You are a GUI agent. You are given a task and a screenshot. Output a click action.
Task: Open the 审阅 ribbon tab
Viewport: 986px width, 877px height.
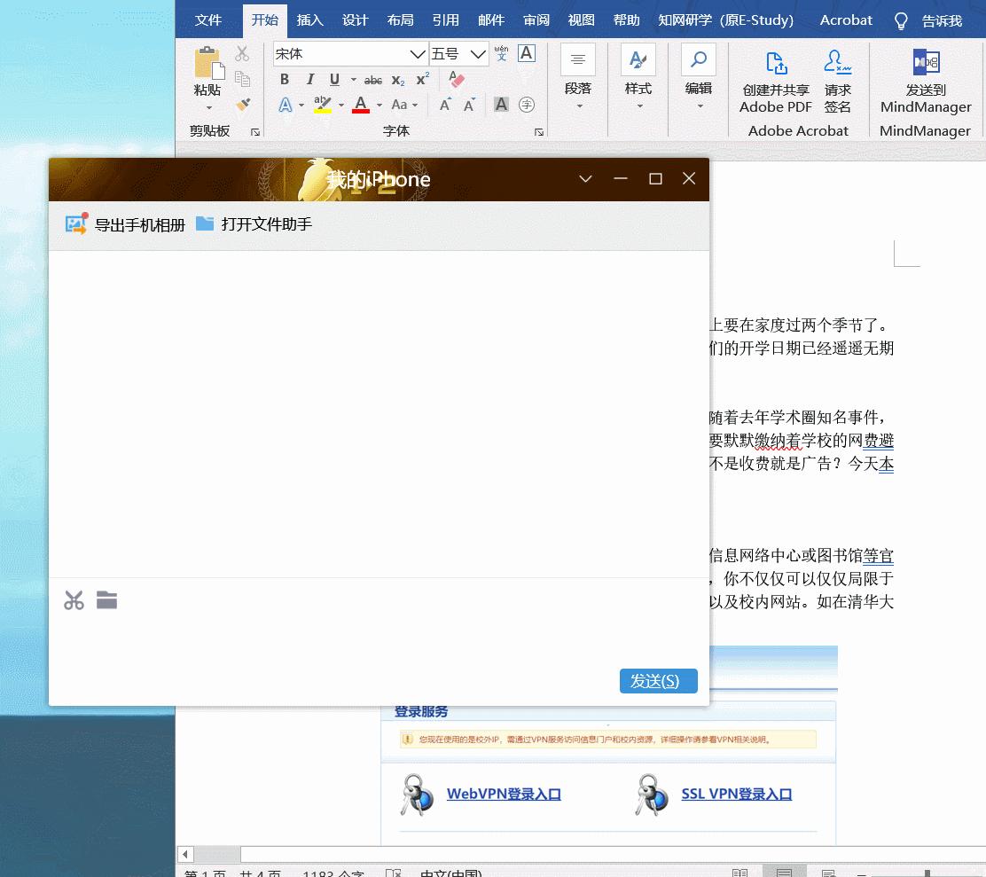coord(536,20)
